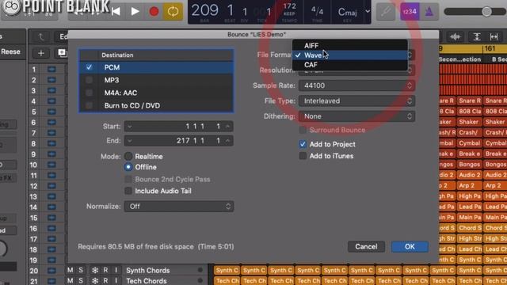Click the horizontal auto zoom icon

(x=494, y=37)
